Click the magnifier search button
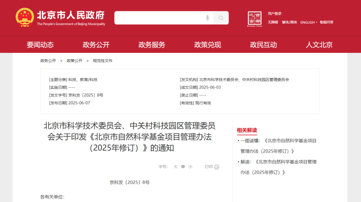The height and width of the screenshot is (202, 361). (x=221, y=18)
